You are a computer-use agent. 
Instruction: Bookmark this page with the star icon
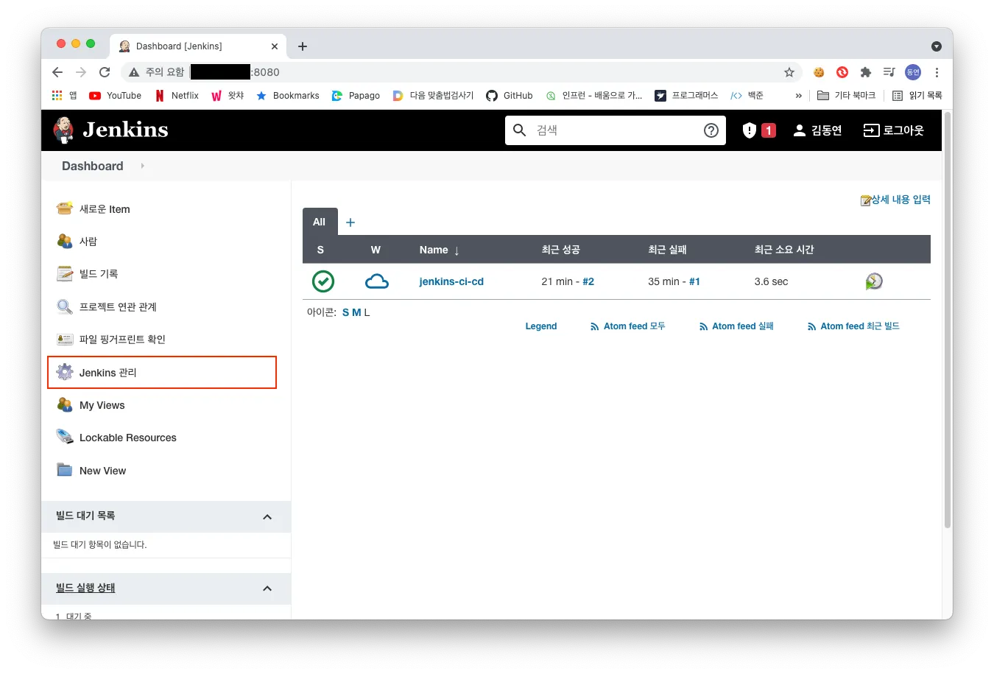click(x=789, y=72)
